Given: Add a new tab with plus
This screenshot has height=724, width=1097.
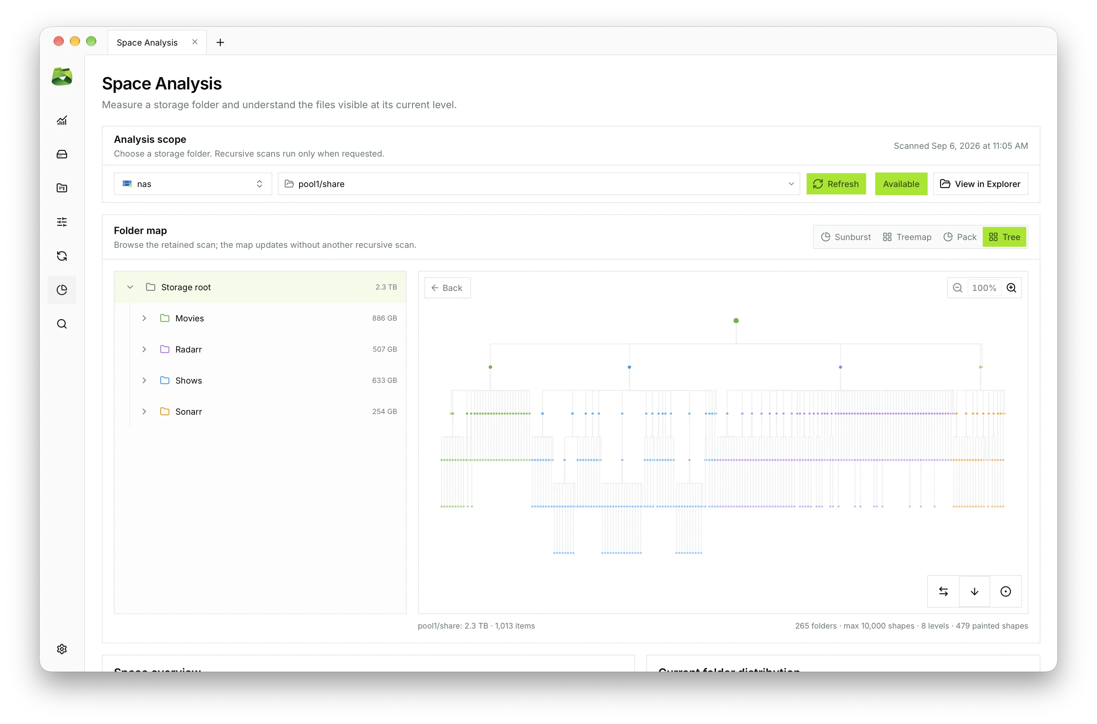Looking at the screenshot, I should coord(220,42).
